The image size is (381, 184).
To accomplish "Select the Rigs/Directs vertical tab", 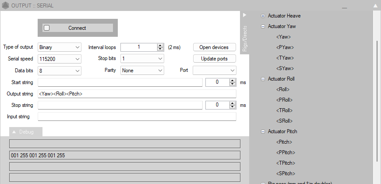I will [245, 39].
